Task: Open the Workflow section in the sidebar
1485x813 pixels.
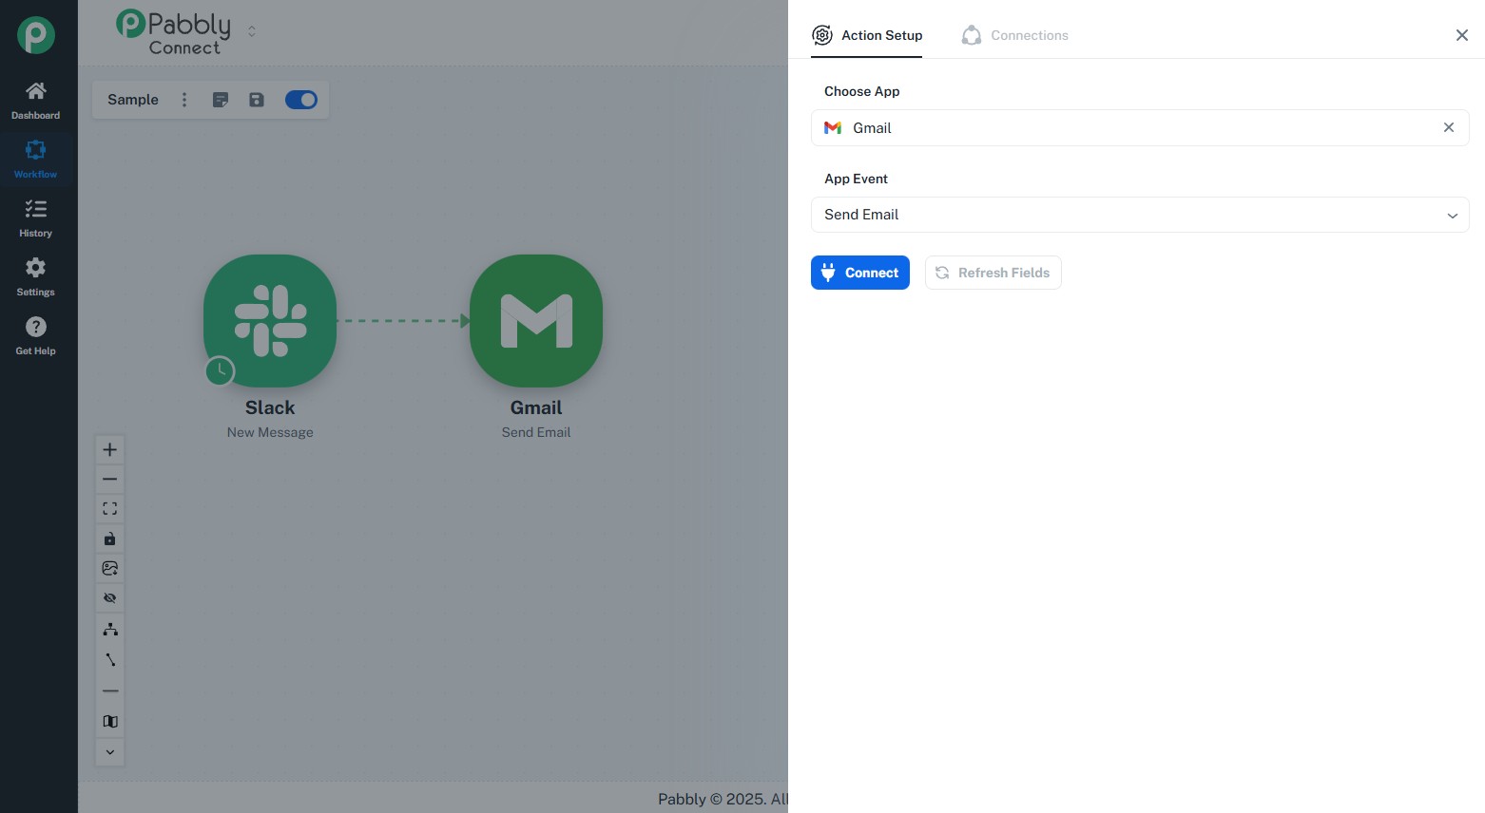Action: pos(35,160)
